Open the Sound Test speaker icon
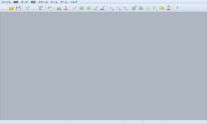The width and height of the screenshot is (207, 124). tap(148, 8)
